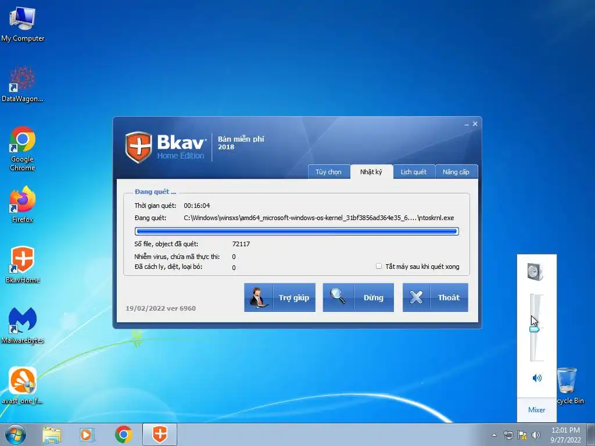Click the ntoskrnl.exe scanning path
Screen dimensions: 595x446
319,218
